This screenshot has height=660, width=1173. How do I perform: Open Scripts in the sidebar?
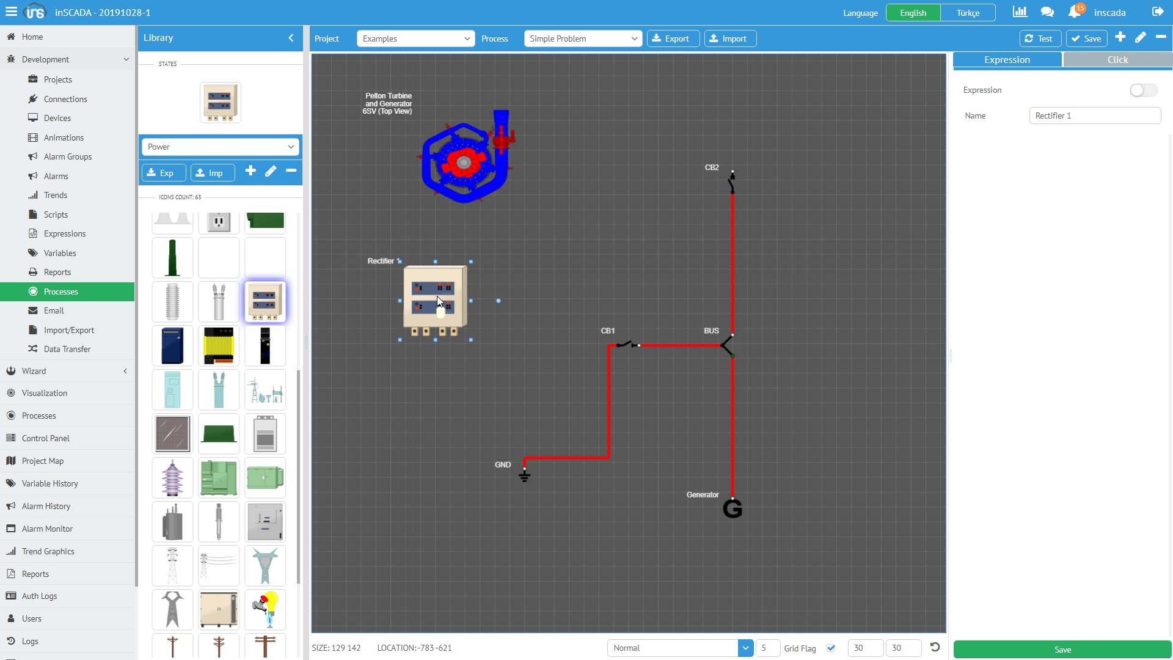(x=56, y=215)
